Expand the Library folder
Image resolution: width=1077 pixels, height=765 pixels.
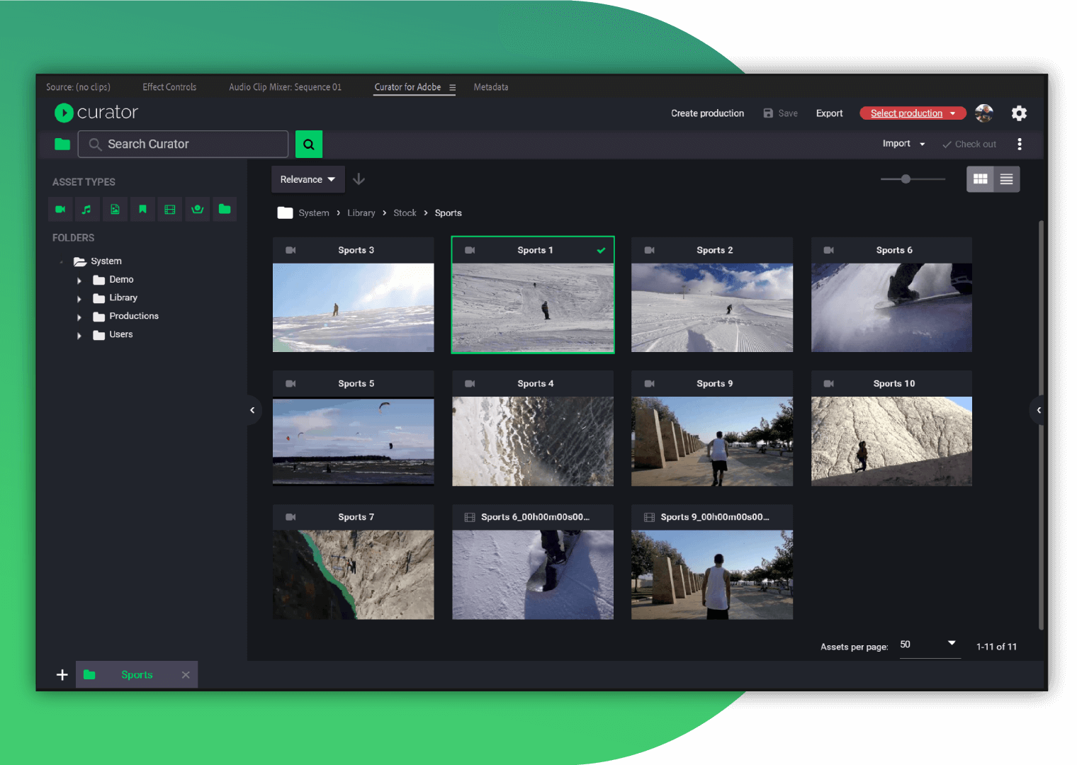(79, 299)
